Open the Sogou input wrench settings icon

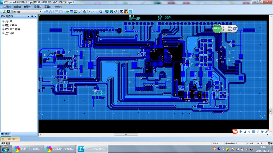(x=267, y=132)
